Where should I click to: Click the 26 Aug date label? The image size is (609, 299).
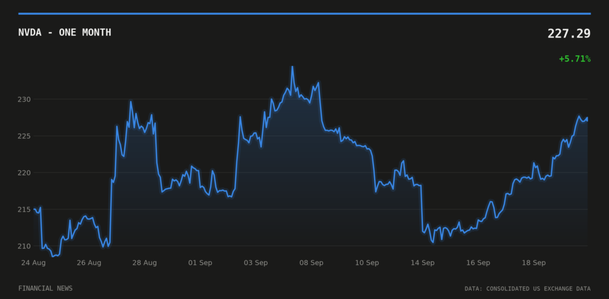click(89, 263)
